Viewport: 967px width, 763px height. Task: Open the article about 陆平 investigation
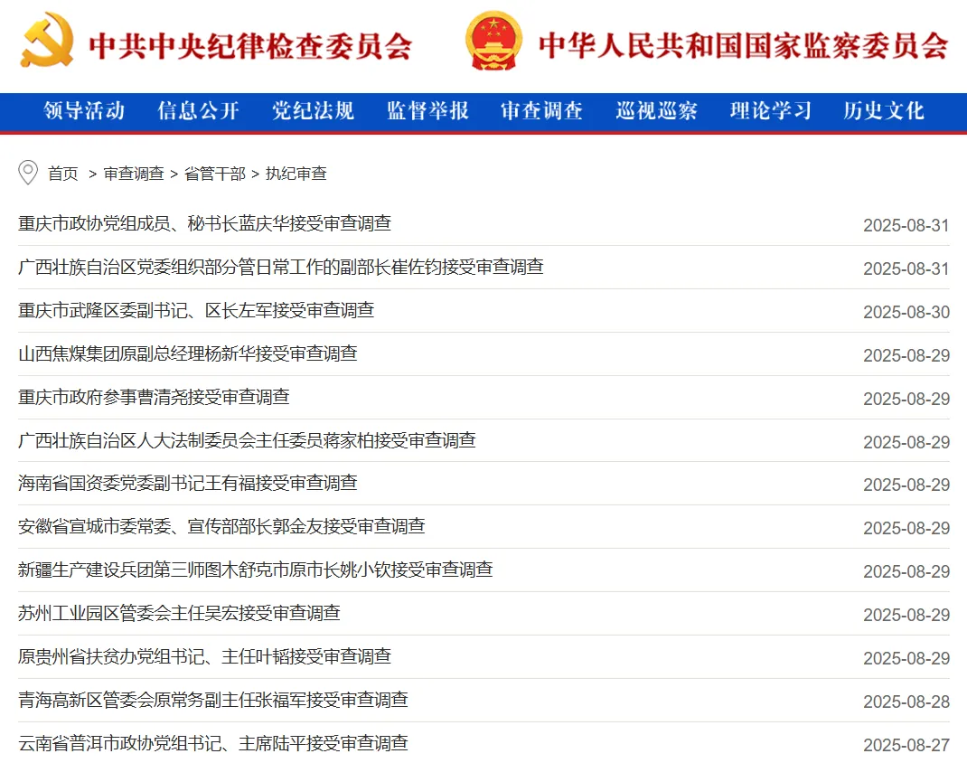coord(213,744)
